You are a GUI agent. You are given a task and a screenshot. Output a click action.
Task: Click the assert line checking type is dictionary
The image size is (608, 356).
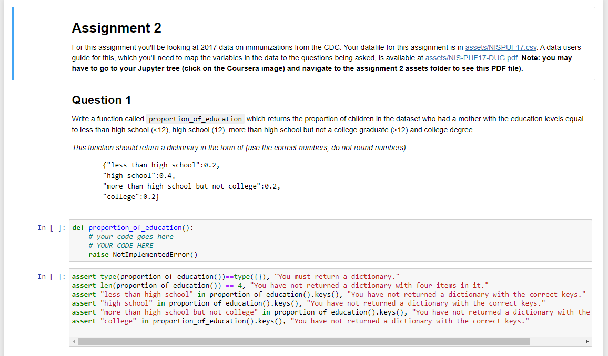[236, 276]
